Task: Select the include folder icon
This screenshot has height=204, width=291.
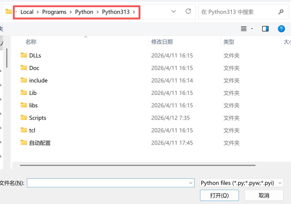Action: coord(24,80)
